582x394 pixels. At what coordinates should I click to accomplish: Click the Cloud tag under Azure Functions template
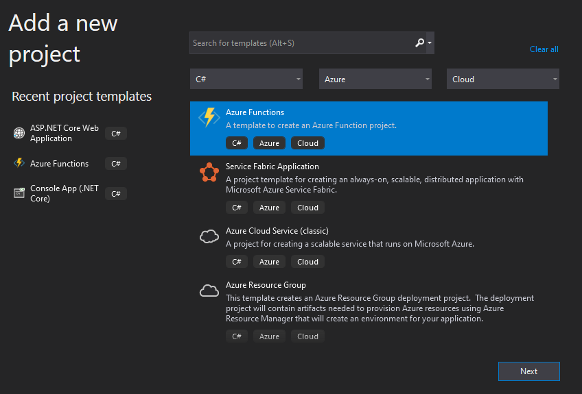[x=307, y=143]
